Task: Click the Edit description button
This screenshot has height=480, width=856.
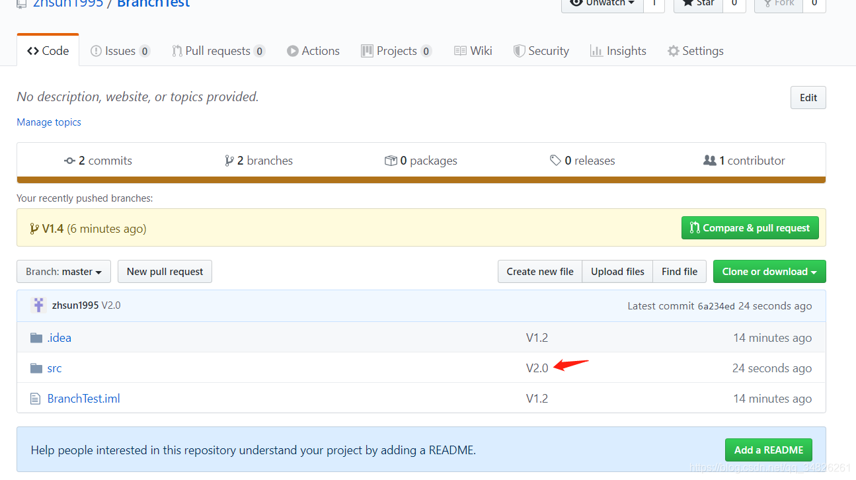Action: (808, 97)
